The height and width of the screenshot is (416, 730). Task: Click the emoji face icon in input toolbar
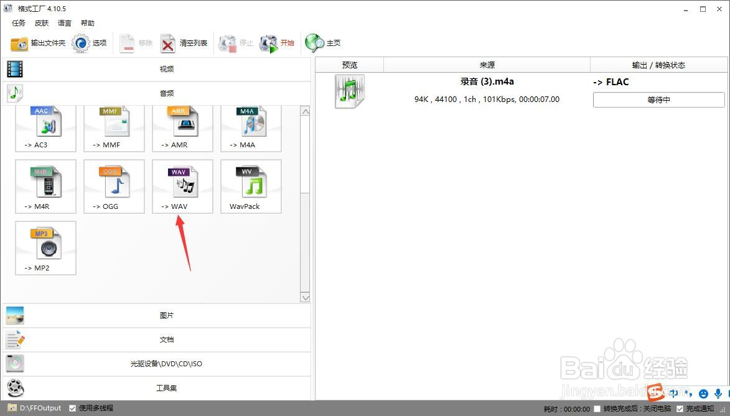coord(703,394)
